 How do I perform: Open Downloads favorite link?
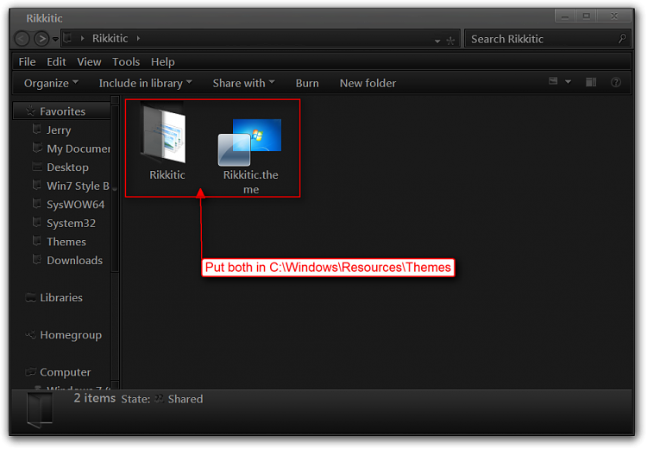click(x=74, y=260)
